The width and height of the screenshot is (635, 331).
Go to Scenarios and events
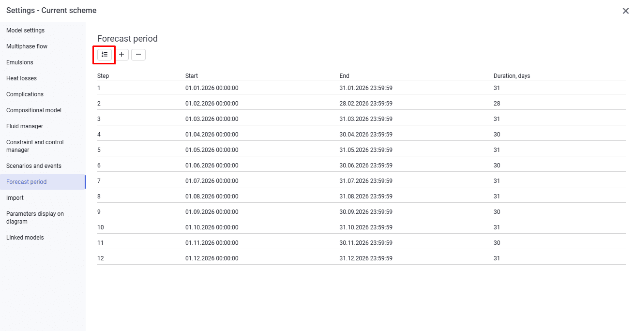[34, 166]
